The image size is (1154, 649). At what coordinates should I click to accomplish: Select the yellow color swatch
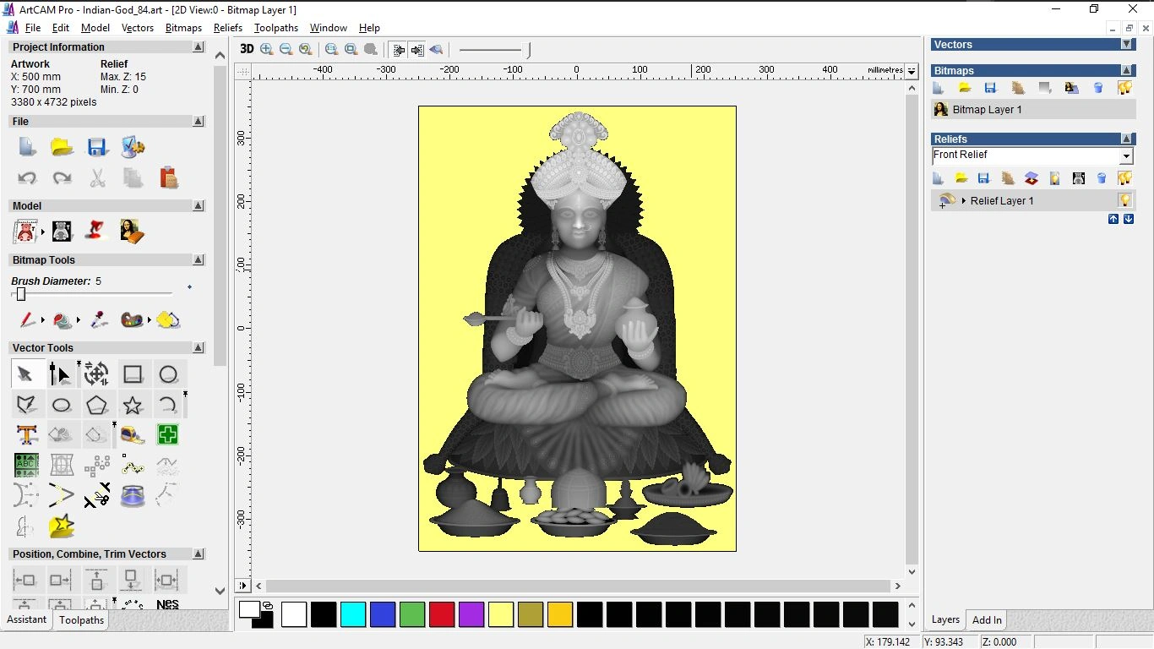(501, 614)
